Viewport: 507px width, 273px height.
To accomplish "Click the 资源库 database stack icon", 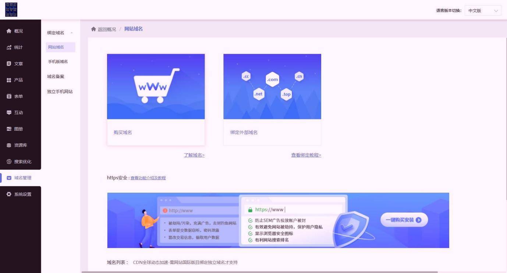I will point(9,145).
